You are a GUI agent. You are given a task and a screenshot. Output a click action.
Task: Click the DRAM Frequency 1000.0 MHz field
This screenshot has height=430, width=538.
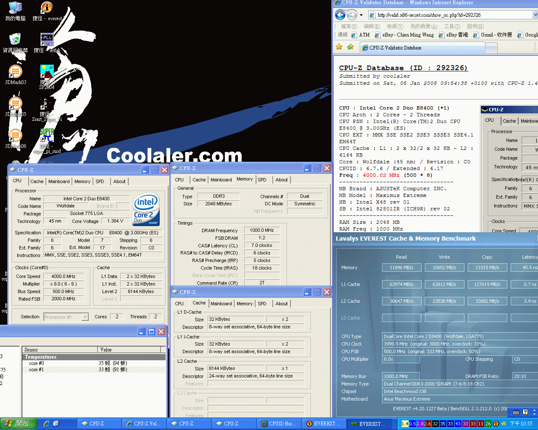coord(261,230)
